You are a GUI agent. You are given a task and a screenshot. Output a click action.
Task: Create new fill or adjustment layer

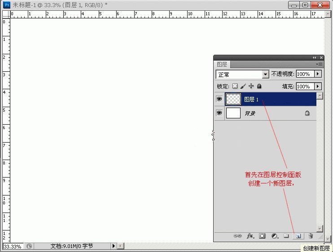coord(275,236)
